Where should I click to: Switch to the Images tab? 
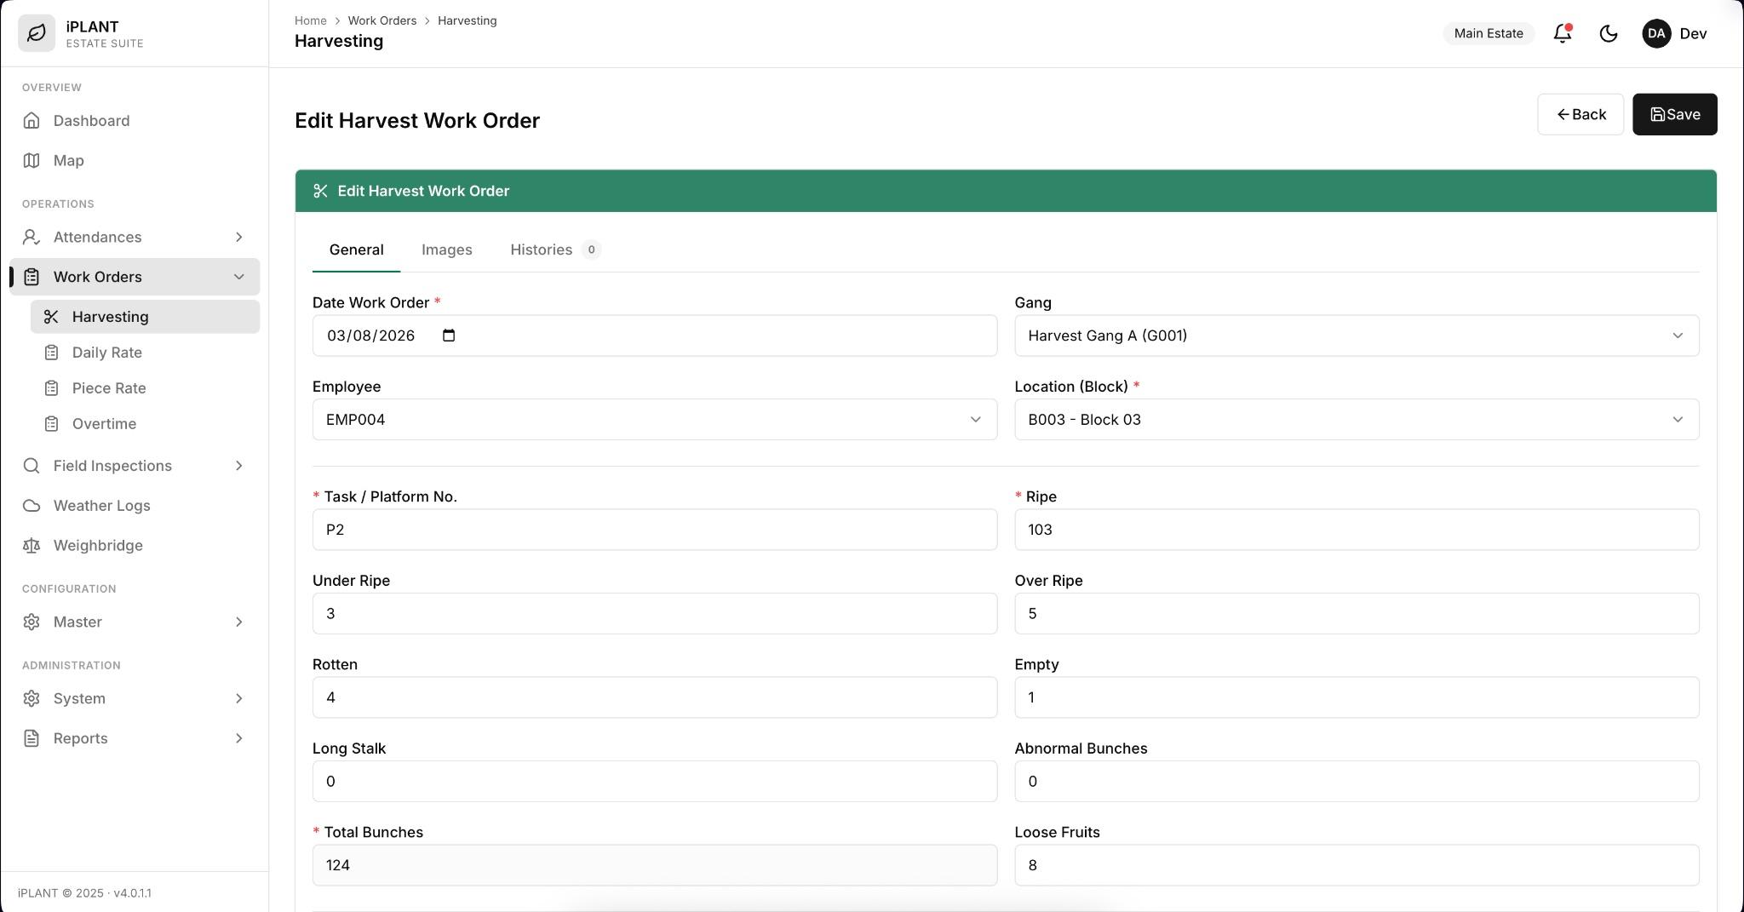tap(447, 250)
